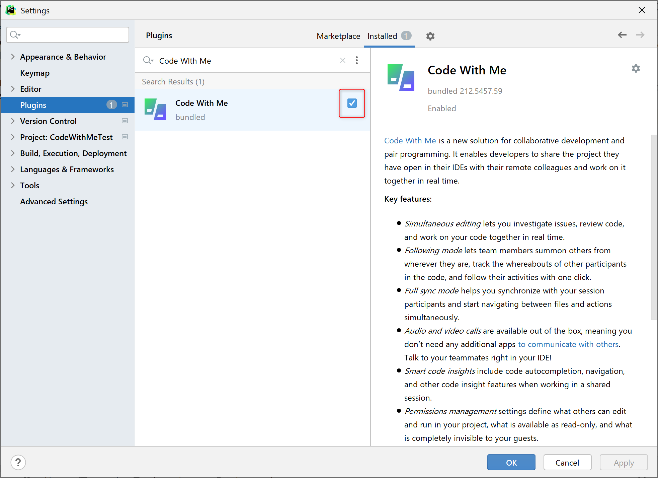Click the 'Code With Me' detail title
The height and width of the screenshot is (478, 658).
[467, 70]
